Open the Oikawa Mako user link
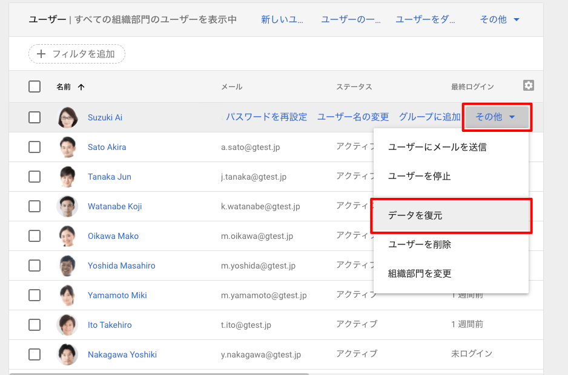This screenshot has width=568, height=375. point(113,236)
